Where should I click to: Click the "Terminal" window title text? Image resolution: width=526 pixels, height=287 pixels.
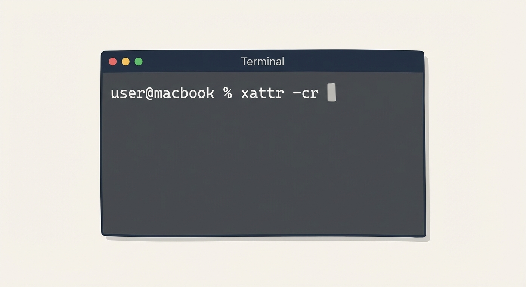click(263, 61)
